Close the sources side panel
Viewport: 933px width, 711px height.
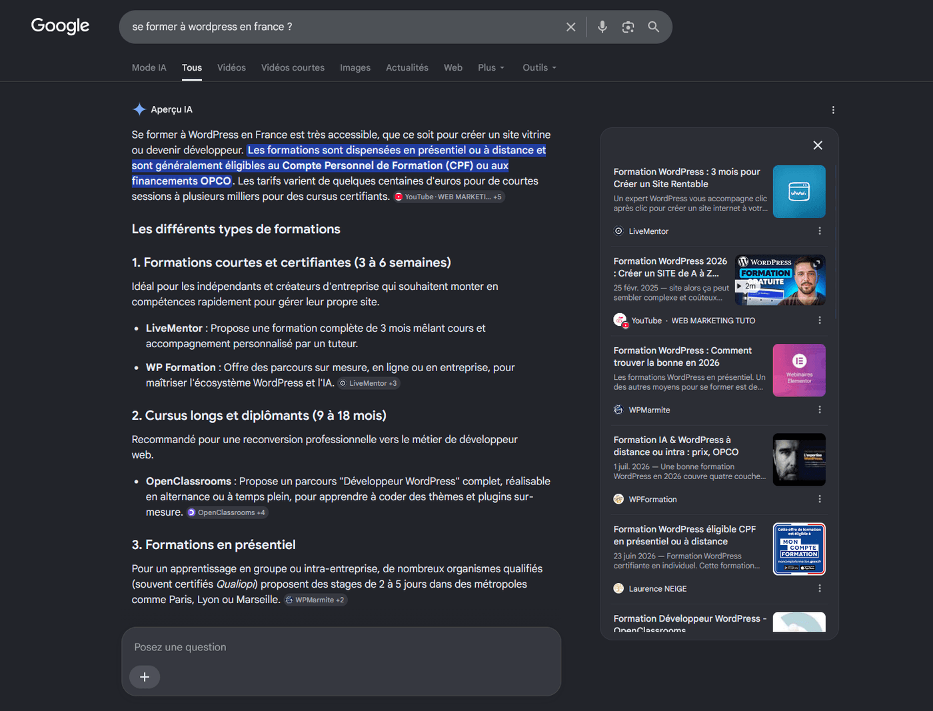(x=818, y=145)
